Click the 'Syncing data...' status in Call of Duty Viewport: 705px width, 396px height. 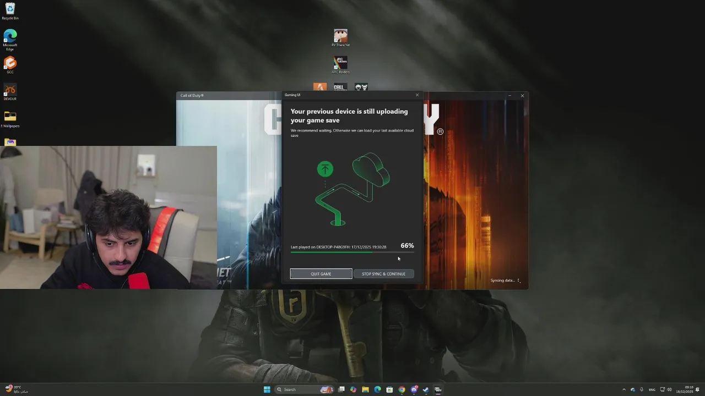point(503,280)
